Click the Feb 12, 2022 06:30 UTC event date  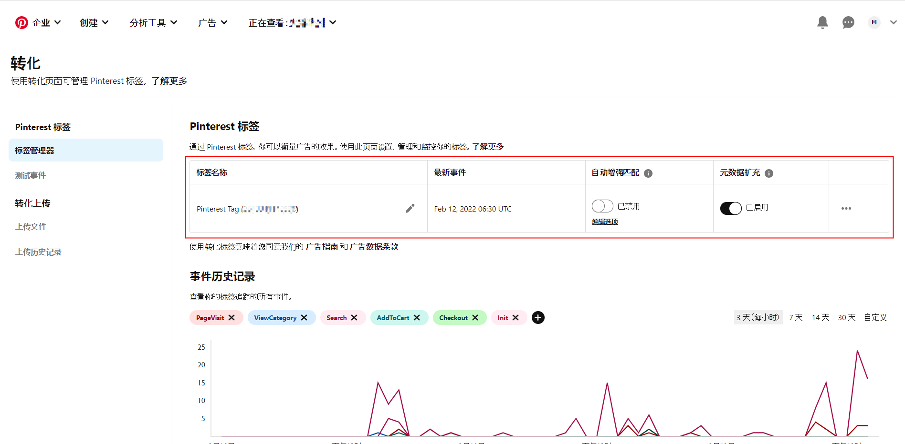[473, 209]
